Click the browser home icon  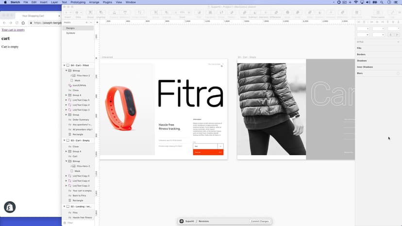[23, 23]
